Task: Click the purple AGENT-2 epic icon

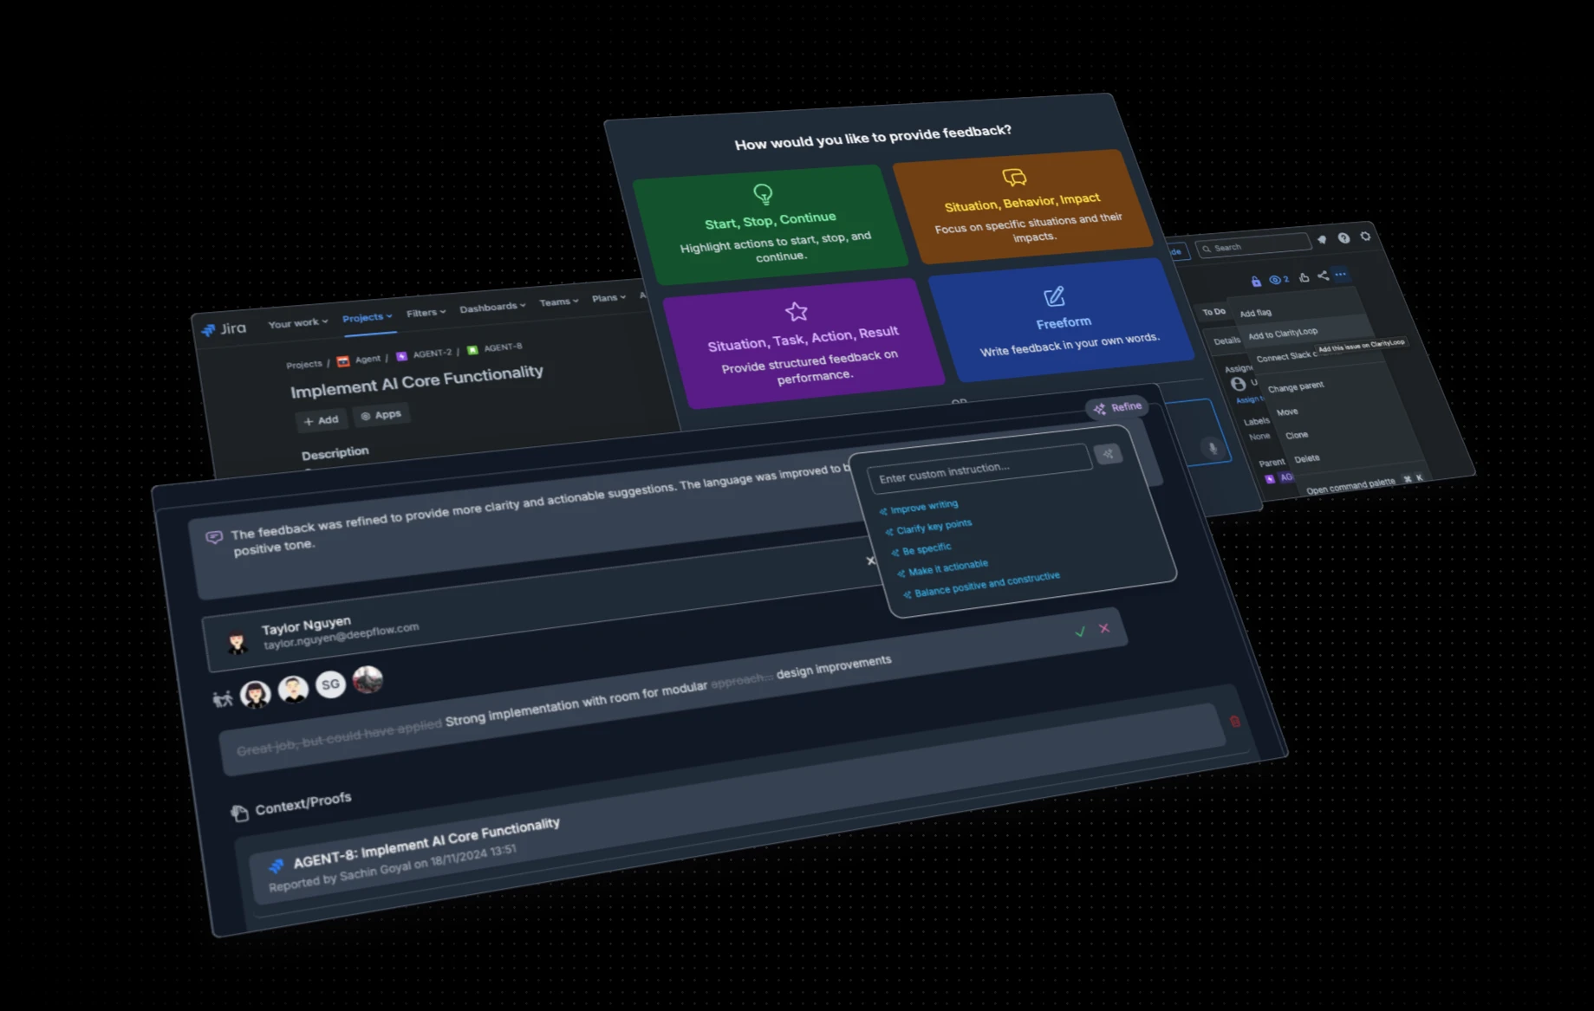Action: (401, 356)
